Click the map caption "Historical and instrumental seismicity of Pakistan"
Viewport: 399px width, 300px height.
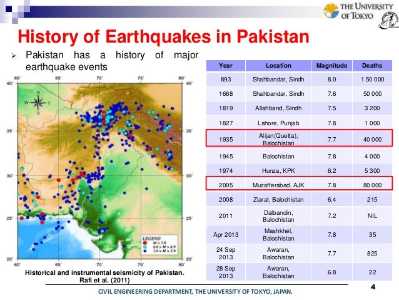click(x=104, y=273)
